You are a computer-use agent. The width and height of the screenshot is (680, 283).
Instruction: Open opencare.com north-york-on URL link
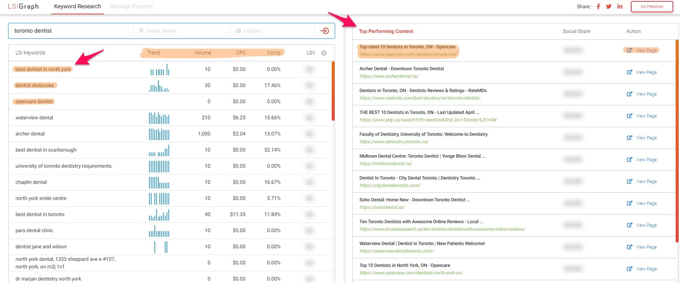[411, 273]
